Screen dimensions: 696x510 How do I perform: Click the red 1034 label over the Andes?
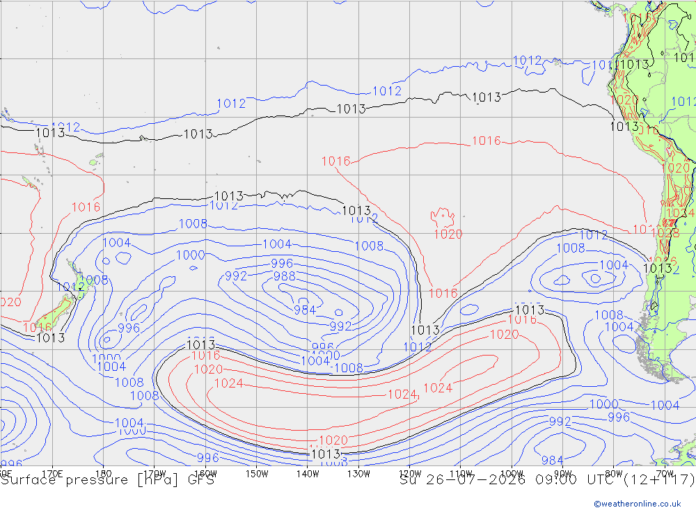(680, 213)
